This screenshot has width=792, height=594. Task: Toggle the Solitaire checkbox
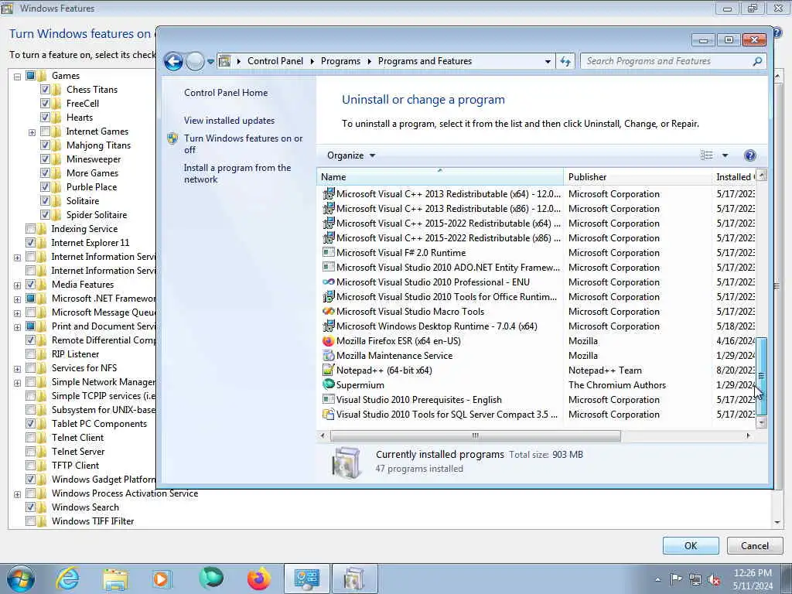tap(45, 201)
